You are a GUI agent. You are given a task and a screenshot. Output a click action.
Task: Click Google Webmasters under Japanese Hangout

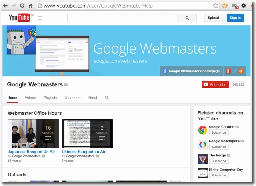[26, 156]
